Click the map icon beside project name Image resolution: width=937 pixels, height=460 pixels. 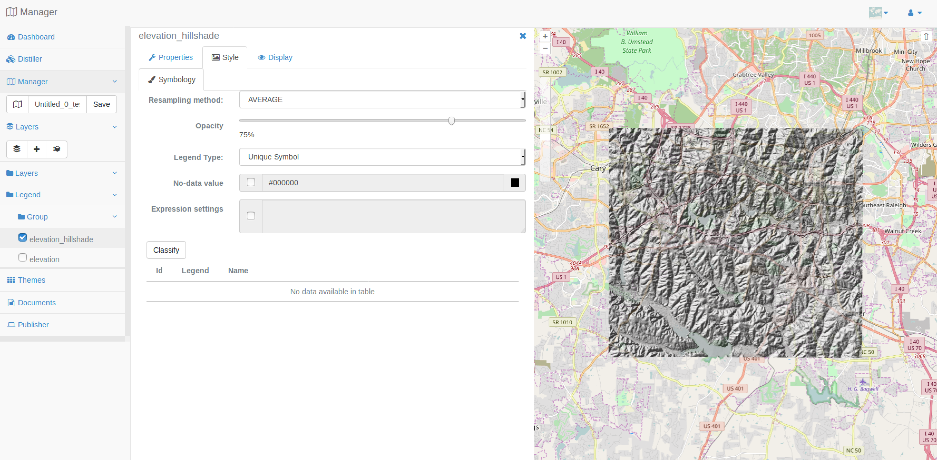[x=17, y=104]
